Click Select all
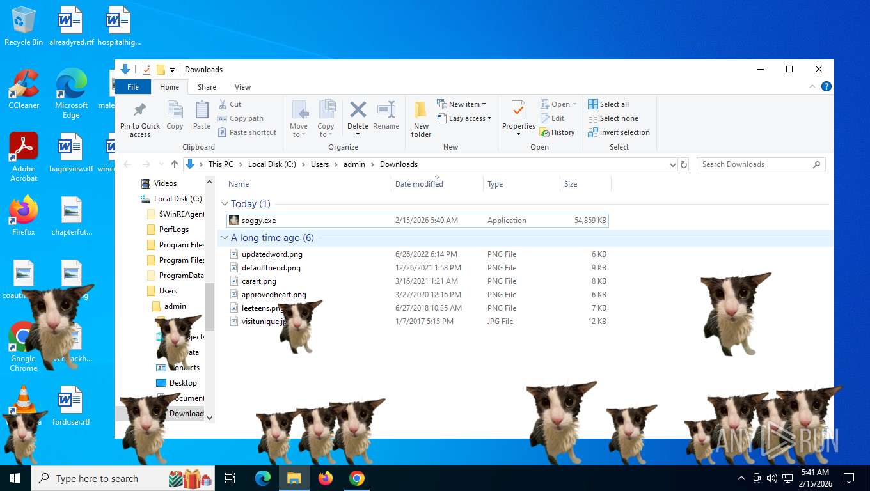This screenshot has width=870, height=491. click(608, 104)
